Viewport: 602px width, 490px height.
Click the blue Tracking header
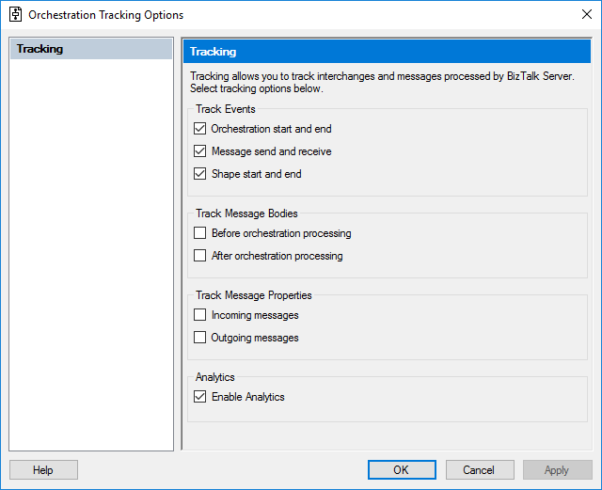(x=387, y=52)
